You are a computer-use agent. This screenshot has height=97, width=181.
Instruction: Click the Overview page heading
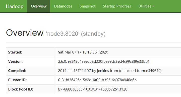coord(25,33)
